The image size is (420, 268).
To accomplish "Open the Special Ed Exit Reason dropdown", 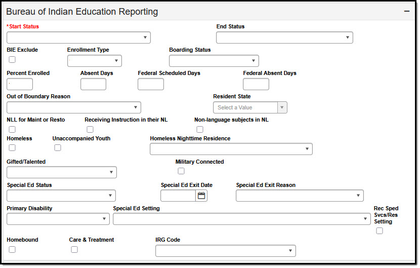I will [x=300, y=196].
